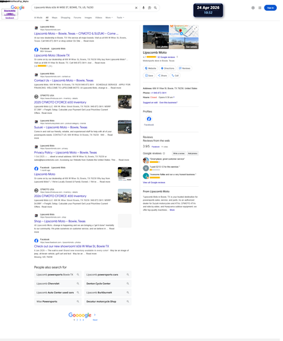Open Google search settings gear icon
This screenshot has height=341, width=283.
(x=253, y=8)
